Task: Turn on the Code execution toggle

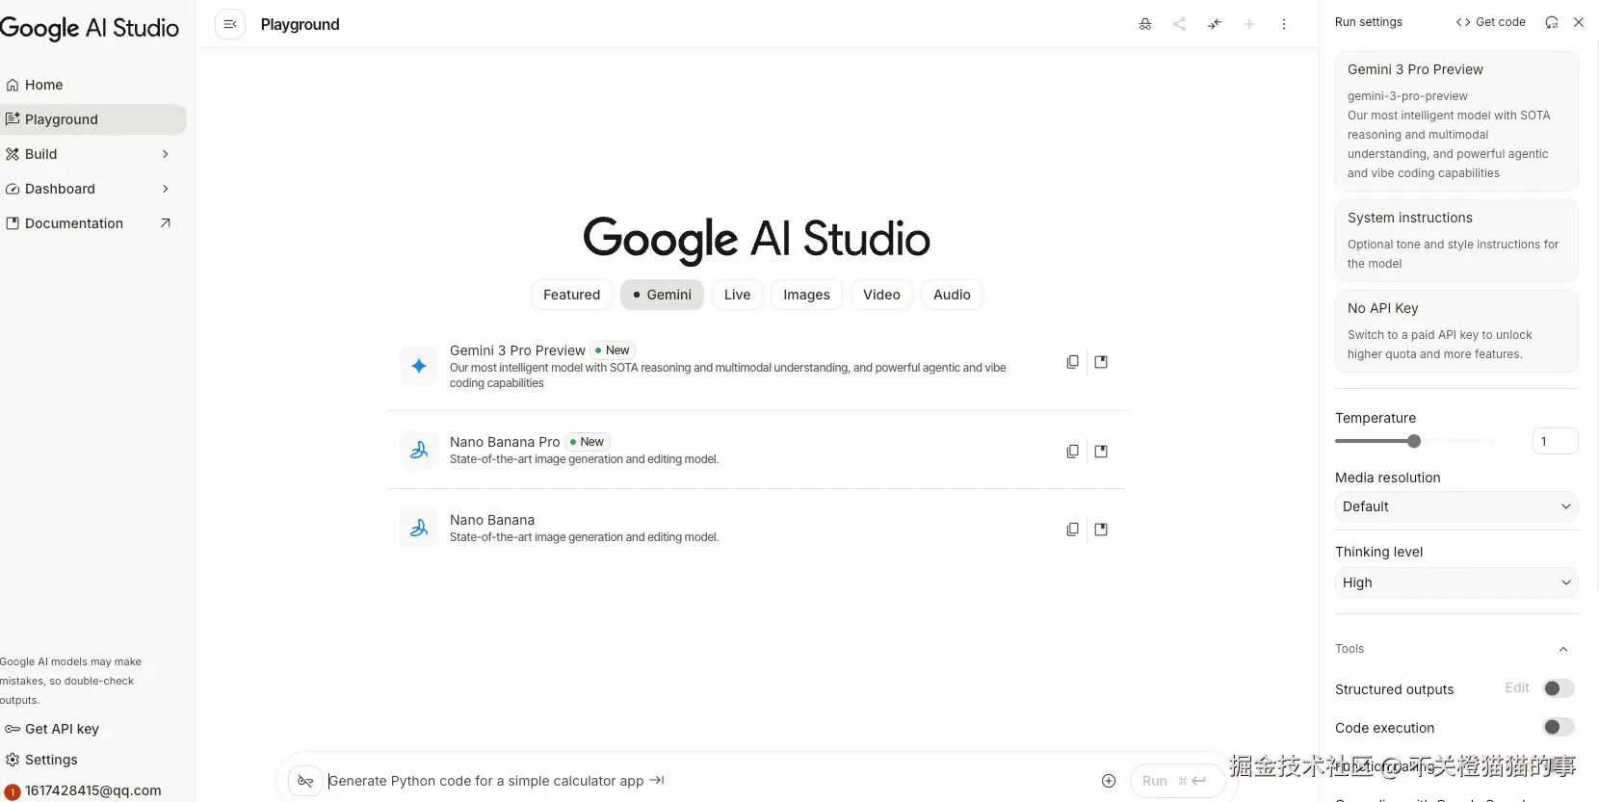Action: click(1558, 727)
